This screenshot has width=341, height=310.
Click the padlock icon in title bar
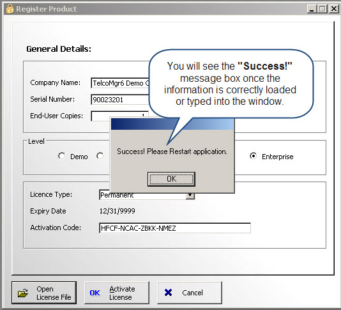coord(10,9)
